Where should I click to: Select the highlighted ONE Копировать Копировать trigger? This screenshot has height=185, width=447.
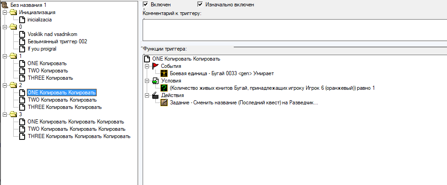62,92
